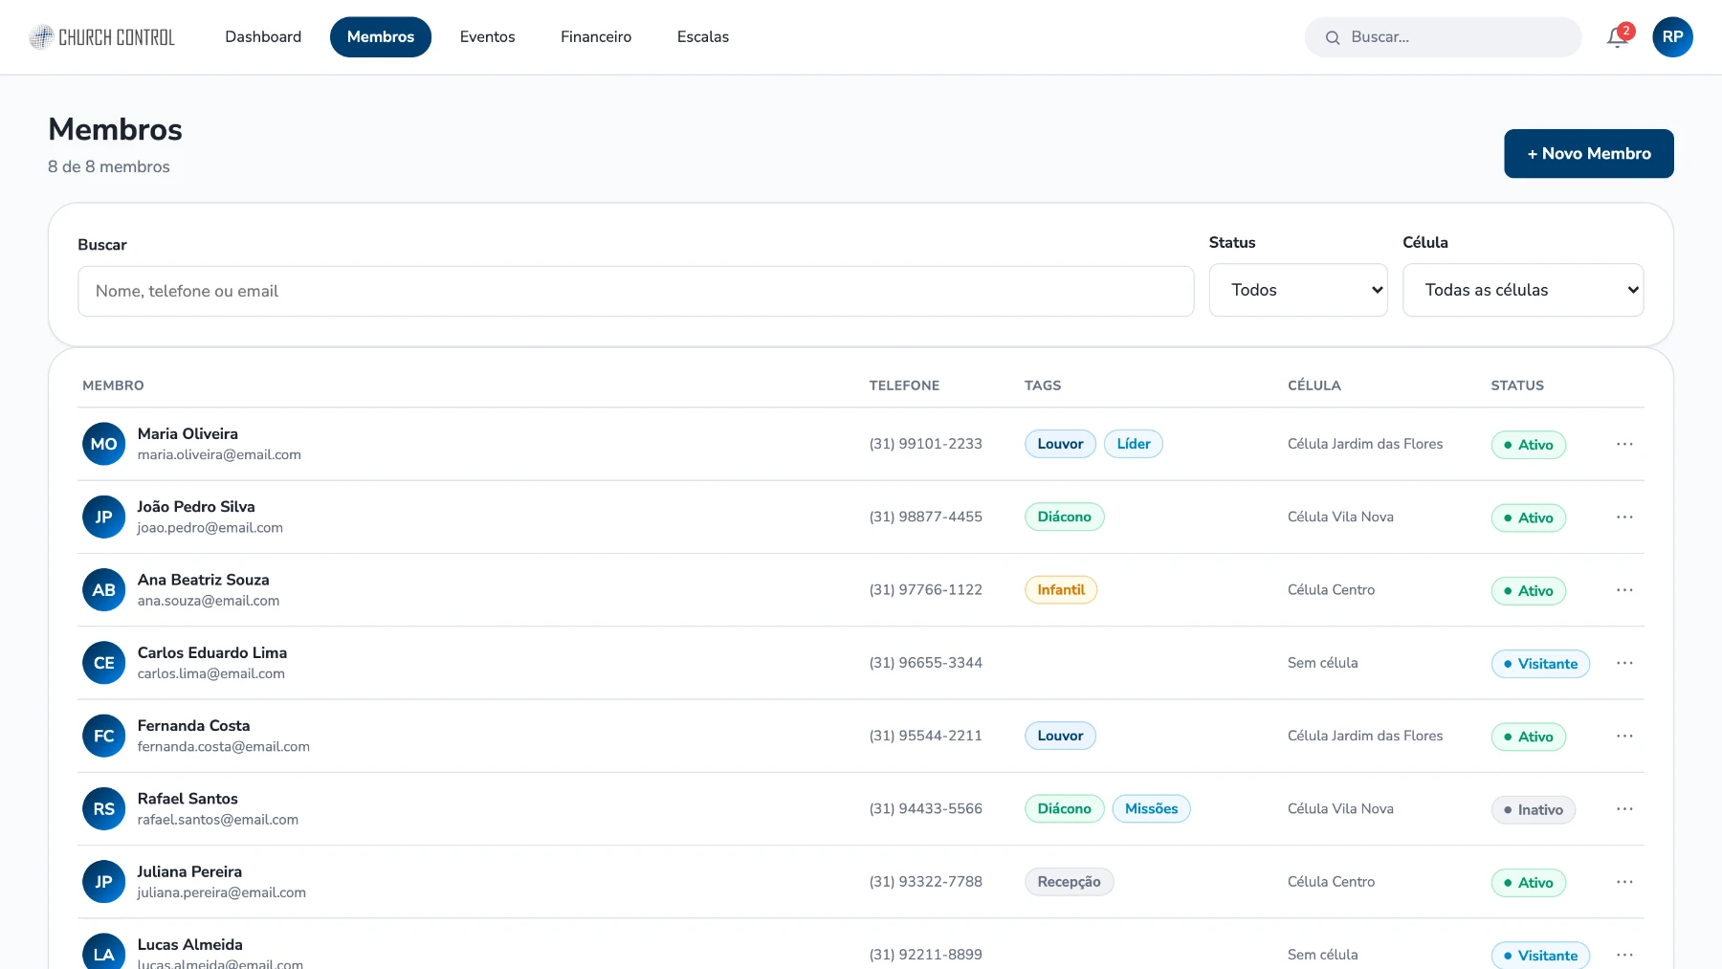This screenshot has width=1722, height=969.
Task: Click the Church Control logo
Action: (101, 37)
